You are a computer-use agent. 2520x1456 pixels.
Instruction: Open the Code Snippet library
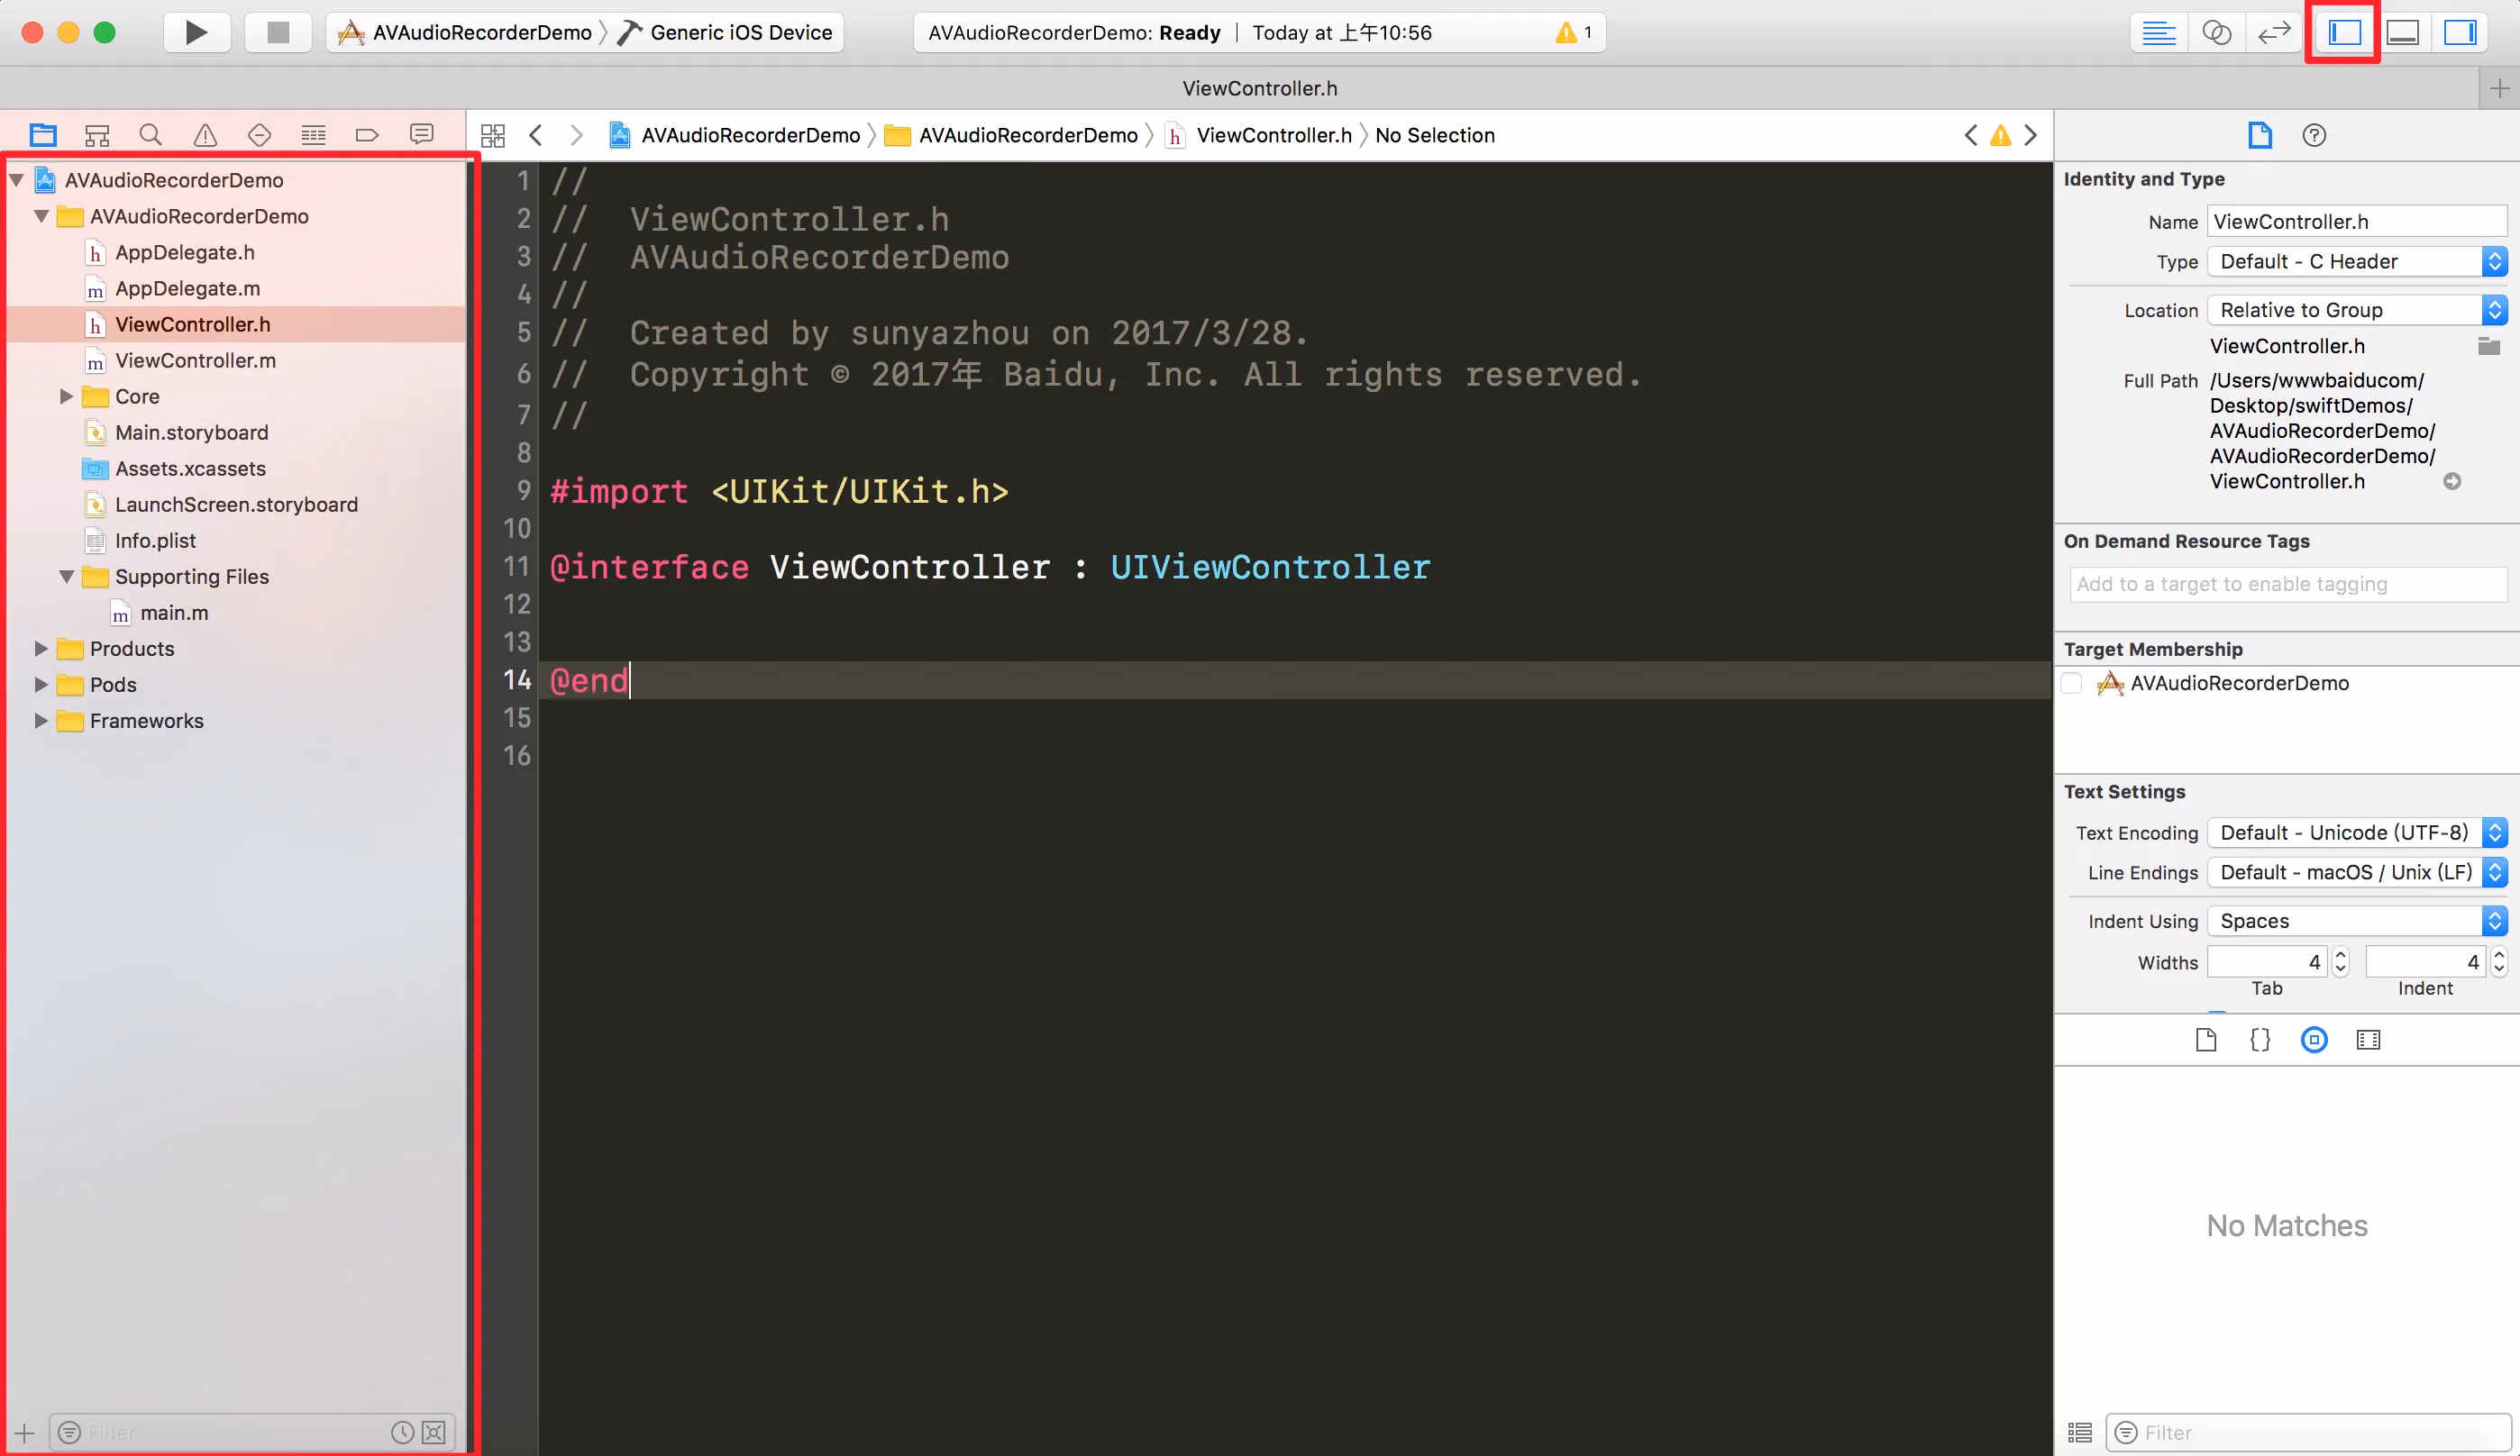point(2260,1040)
